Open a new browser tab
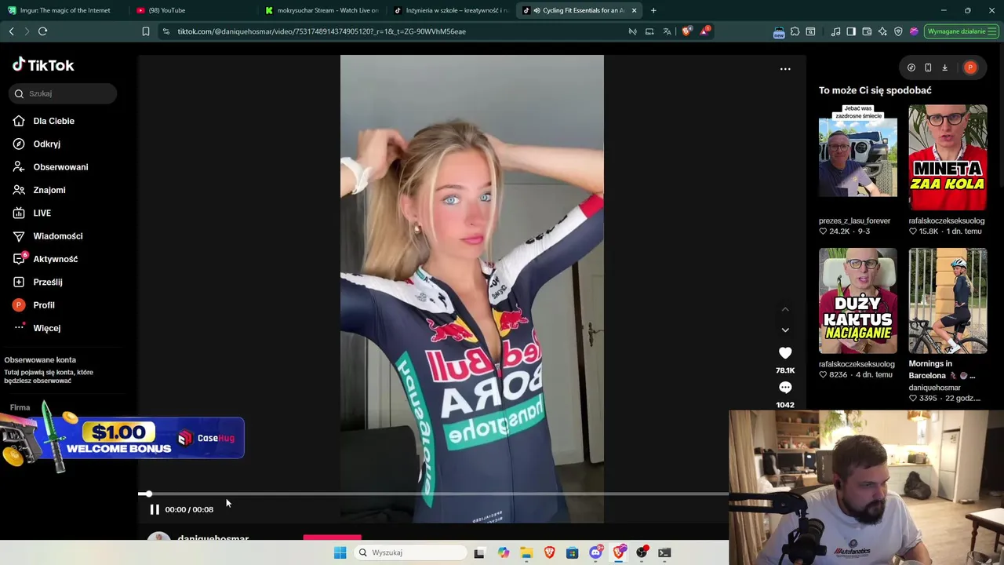Image resolution: width=1004 pixels, height=565 pixels. point(653,10)
